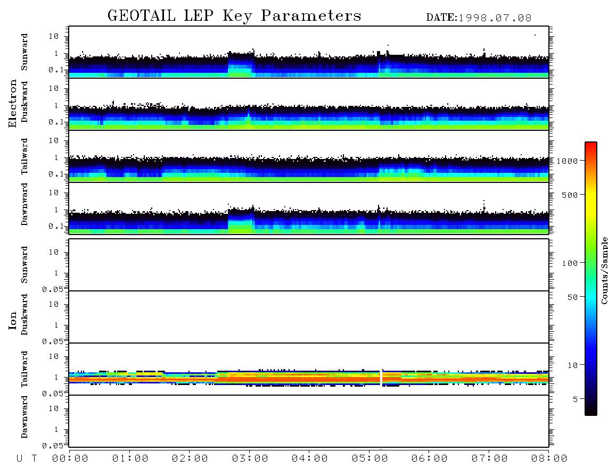Viewport: 608px width, 468px height.
Task: Click the black bottom end of the colorbar
Action: tap(591, 410)
